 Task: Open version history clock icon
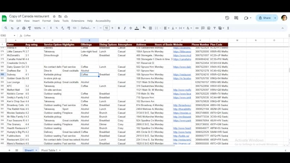[x=227, y=18]
